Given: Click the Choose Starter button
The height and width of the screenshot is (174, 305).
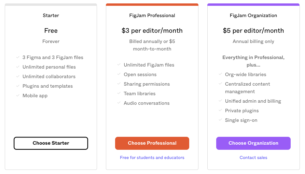Looking at the screenshot, I should tap(51, 143).
